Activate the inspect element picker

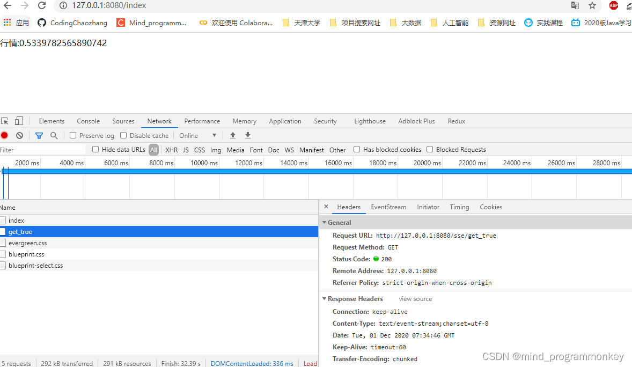[5, 121]
